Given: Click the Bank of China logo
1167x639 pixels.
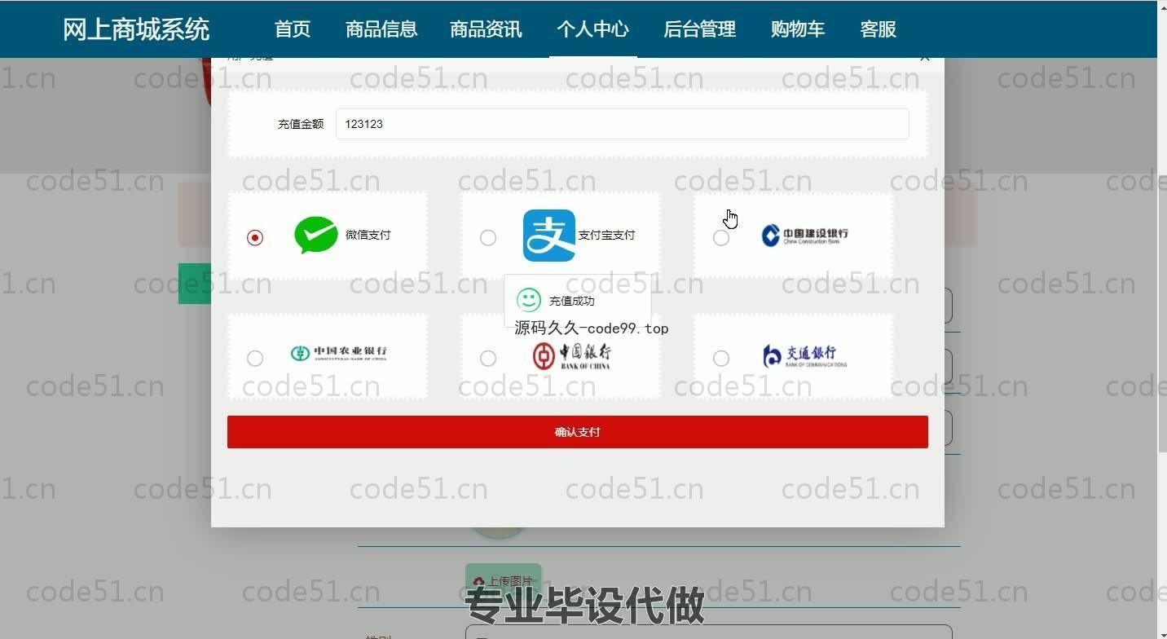Looking at the screenshot, I should pyautogui.click(x=571, y=356).
